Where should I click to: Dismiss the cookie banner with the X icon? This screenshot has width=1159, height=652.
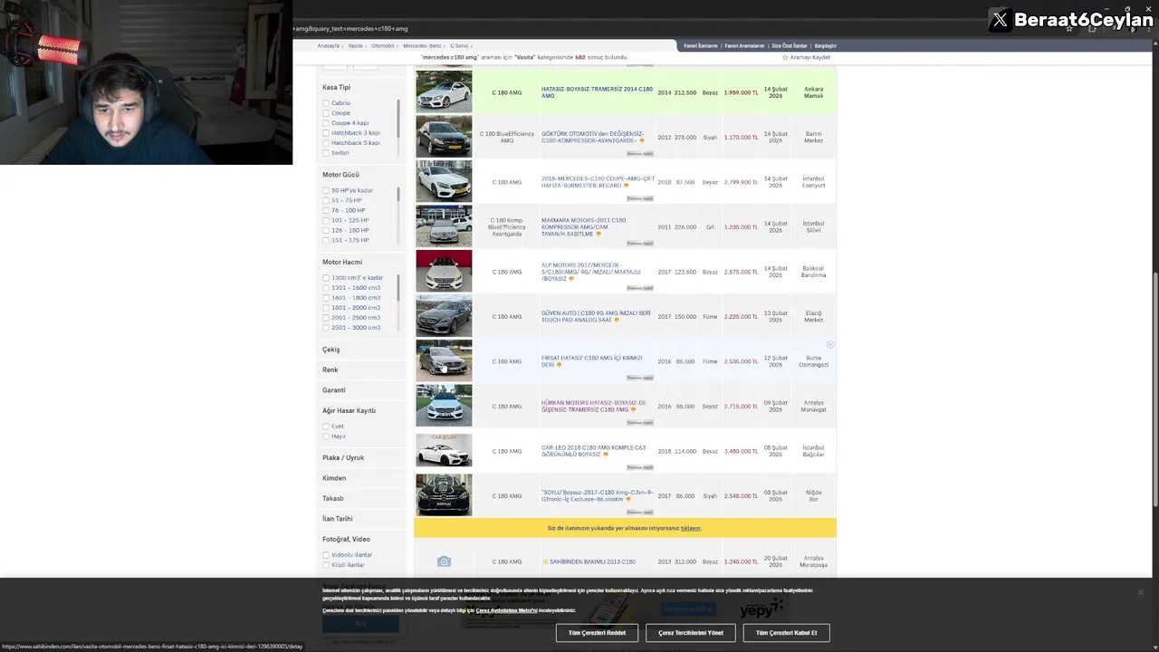(x=1140, y=592)
